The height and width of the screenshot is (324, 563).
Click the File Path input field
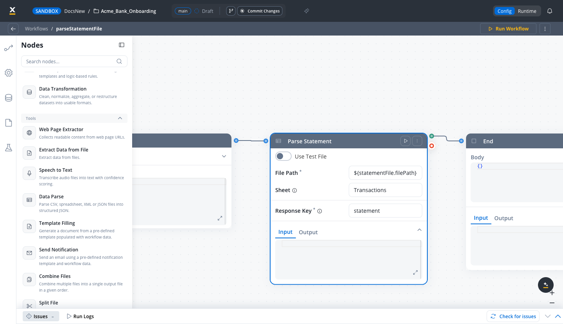(x=385, y=173)
